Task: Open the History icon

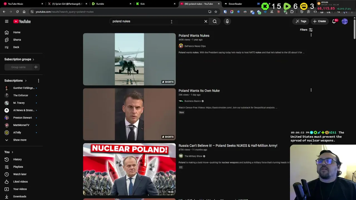Action: click(x=7, y=159)
